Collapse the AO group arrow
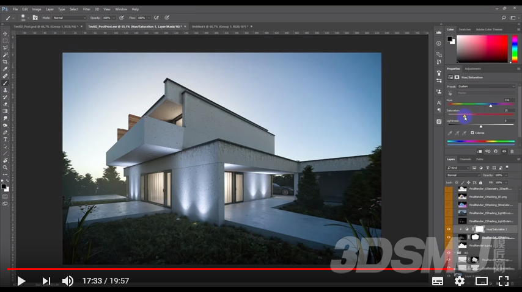Image resolution: width=522 pixels, height=292 pixels. click(455, 253)
